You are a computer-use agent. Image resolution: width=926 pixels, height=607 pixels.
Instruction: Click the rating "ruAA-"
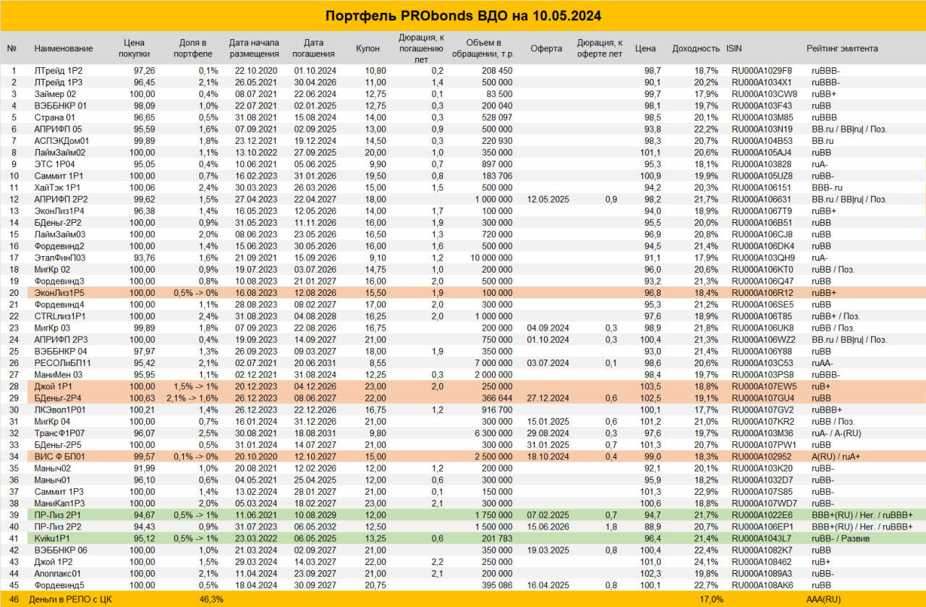(x=823, y=362)
